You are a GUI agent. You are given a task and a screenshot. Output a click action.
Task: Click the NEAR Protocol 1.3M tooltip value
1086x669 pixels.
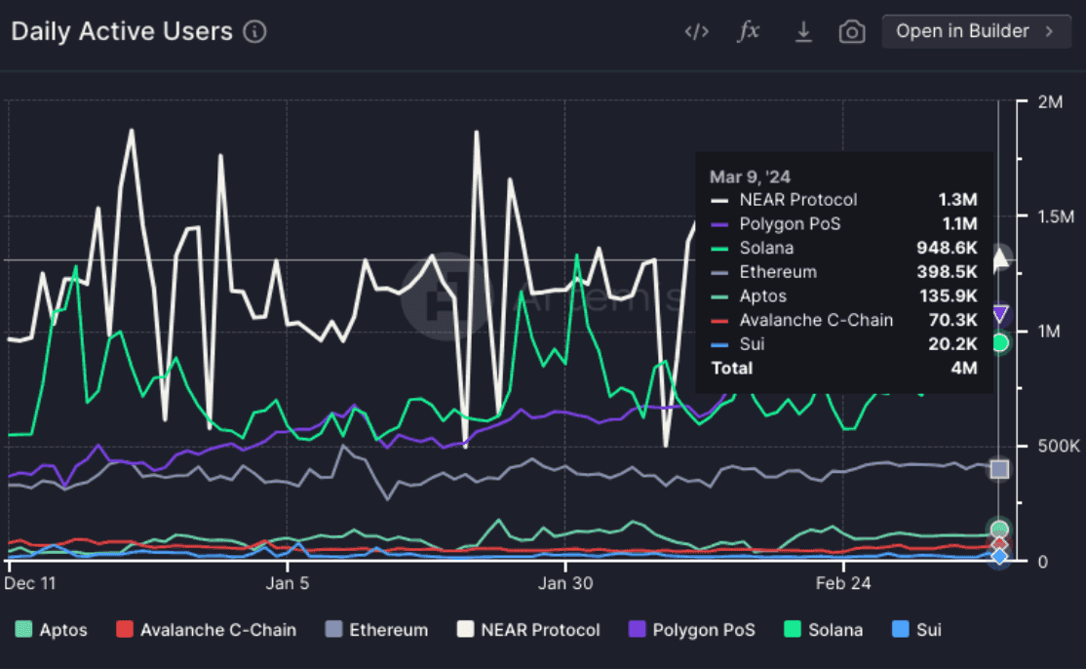coord(958,200)
